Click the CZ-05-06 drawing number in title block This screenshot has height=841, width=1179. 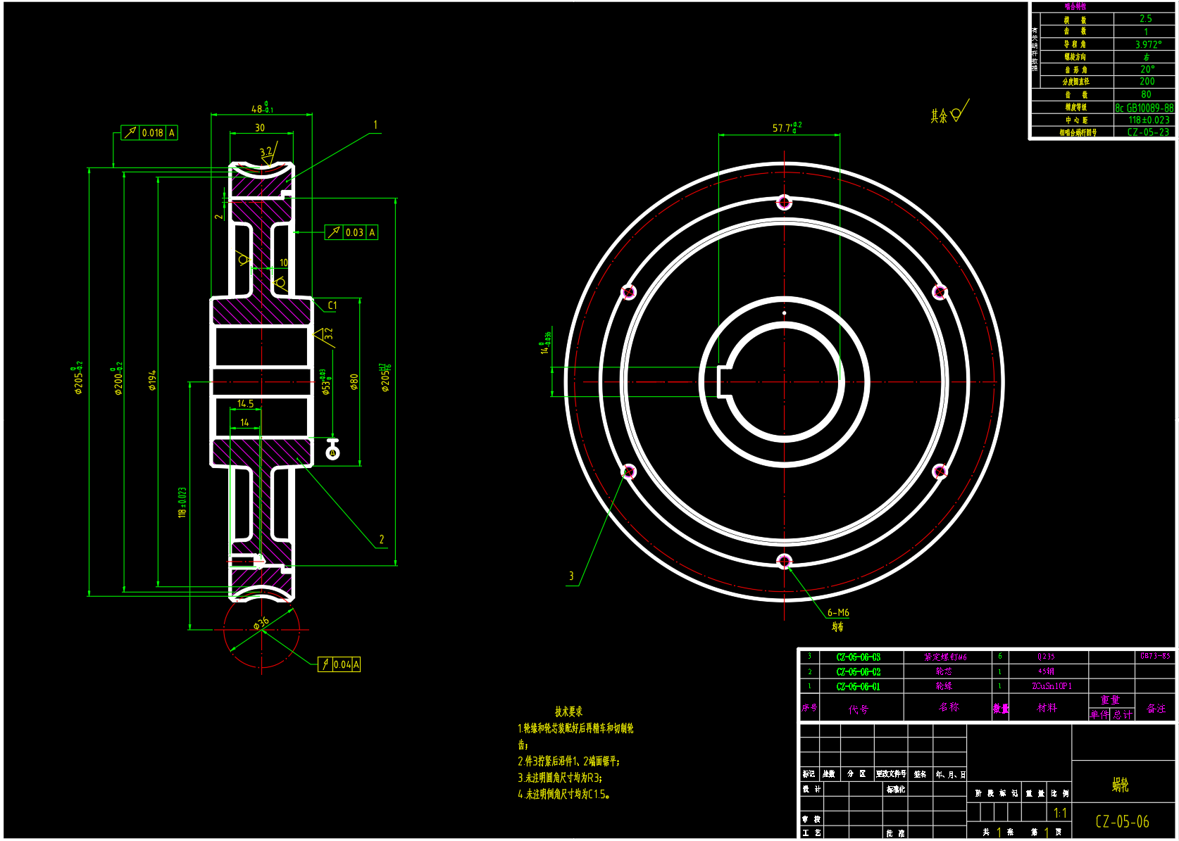coord(1122,821)
